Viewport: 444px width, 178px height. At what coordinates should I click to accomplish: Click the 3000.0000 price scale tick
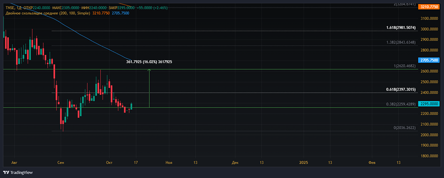(429, 29)
